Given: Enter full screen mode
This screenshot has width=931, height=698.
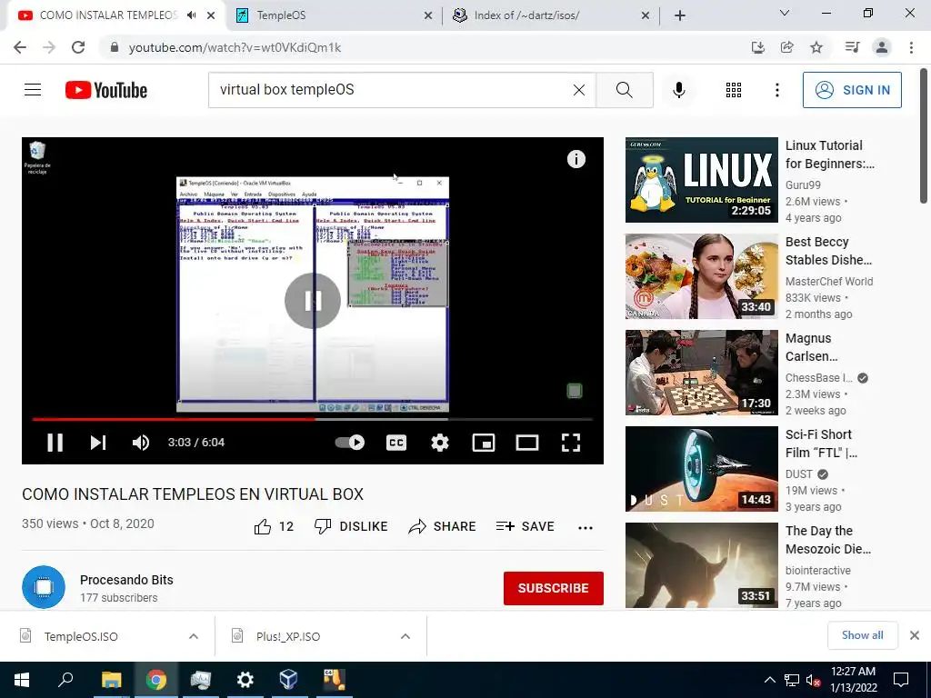Looking at the screenshot, I should click(x=571, y=443).
